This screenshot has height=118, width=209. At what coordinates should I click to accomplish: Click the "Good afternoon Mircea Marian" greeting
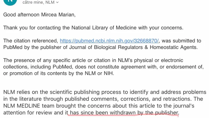tap(39, 15)
